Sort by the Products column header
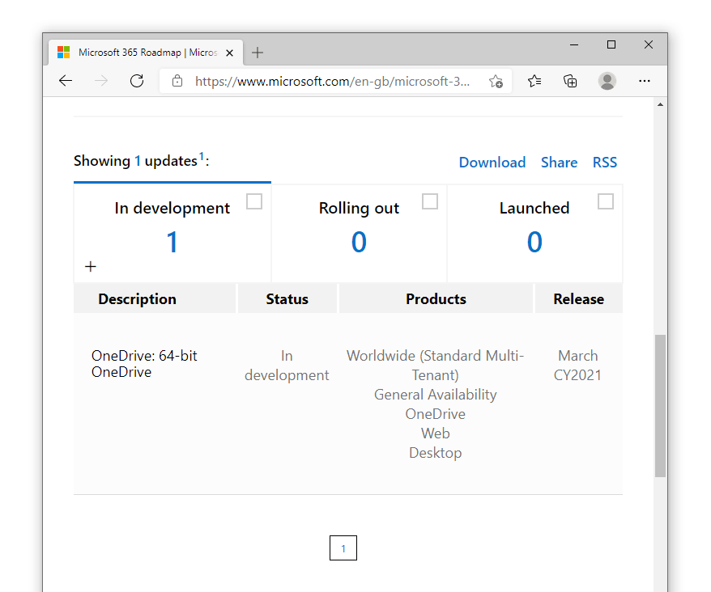The width and height of the screenshot is (711, 592). 436,299
